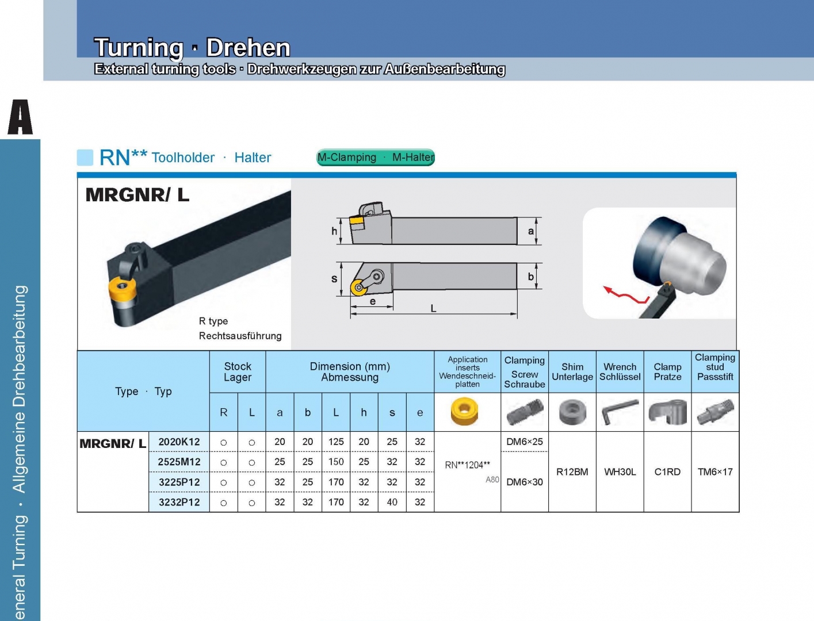Click the 'Application inserts' column header
814x621 pixels.
(468, 372)
